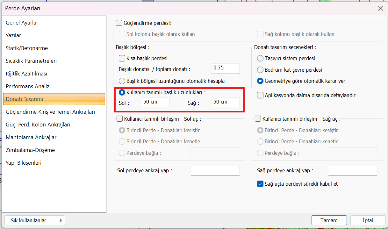Image resolution: width=388 pixels, height=229 pixels.
Task: Enable Kullanıcı tanımlı birleşim - Sol uç
Action: (119, 119)
